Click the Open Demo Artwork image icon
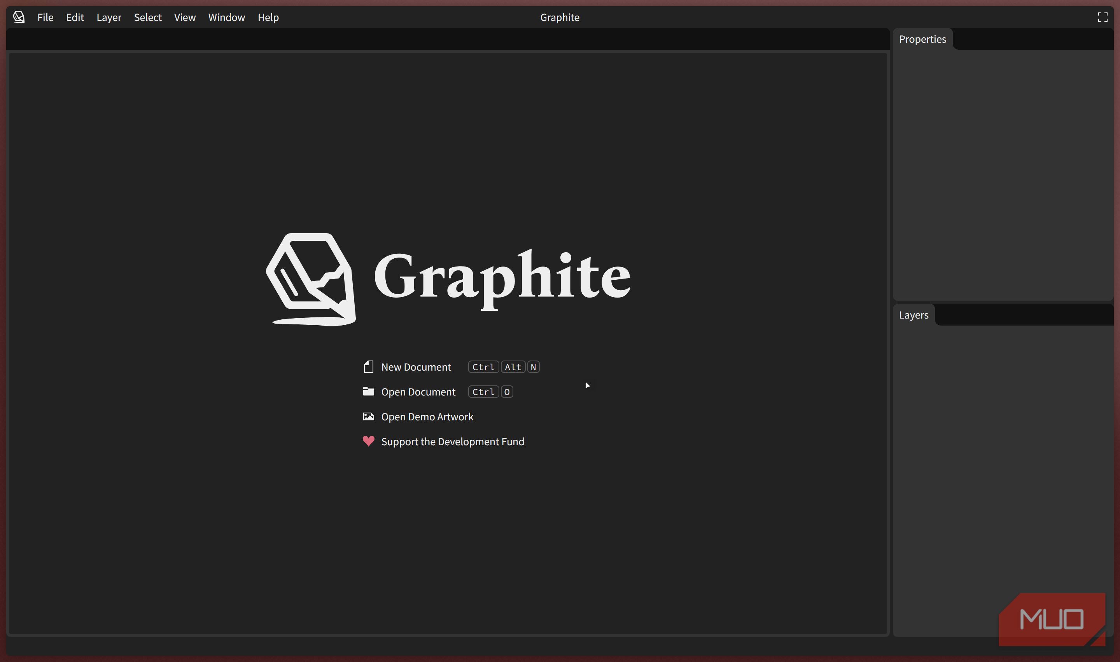Image resolution: width=1120 pixels, height=662 pixels. (368, 416)
